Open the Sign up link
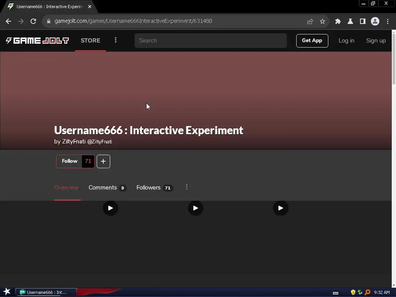 click(x=376, y=41)
